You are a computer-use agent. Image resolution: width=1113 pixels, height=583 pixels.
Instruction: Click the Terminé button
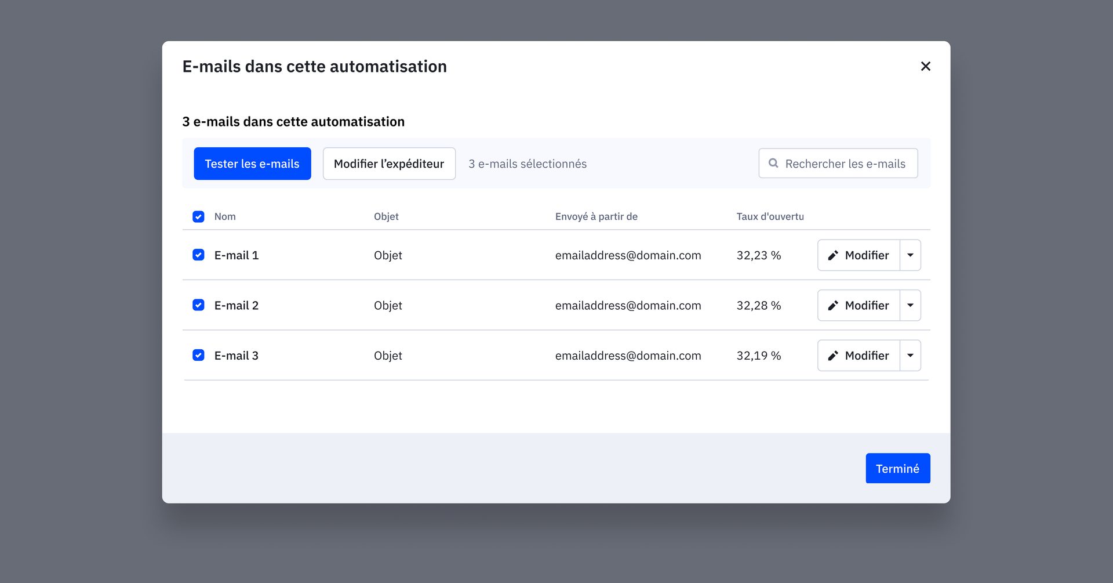[897, 468]
